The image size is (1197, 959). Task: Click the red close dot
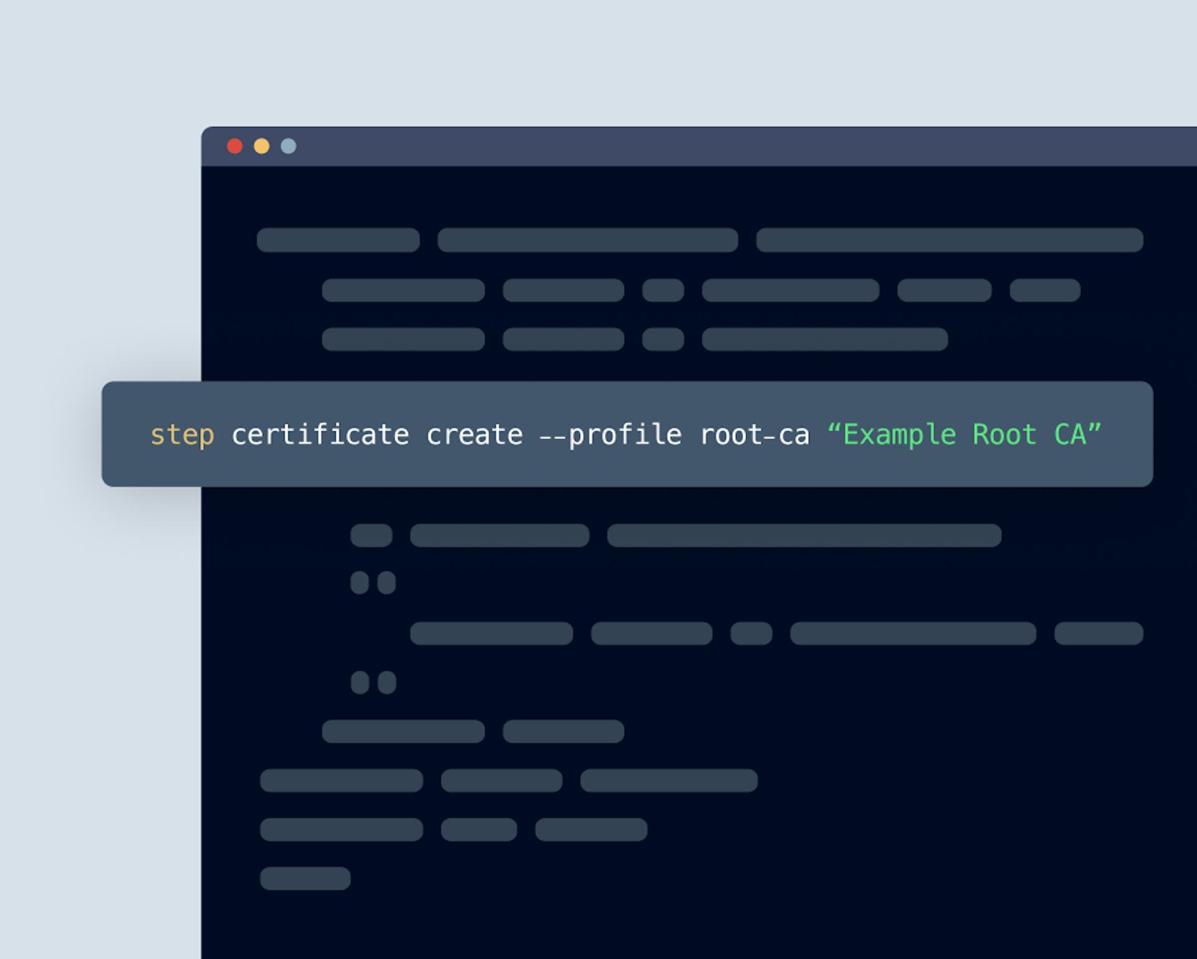pyautogui.click(x=234, y=146)
